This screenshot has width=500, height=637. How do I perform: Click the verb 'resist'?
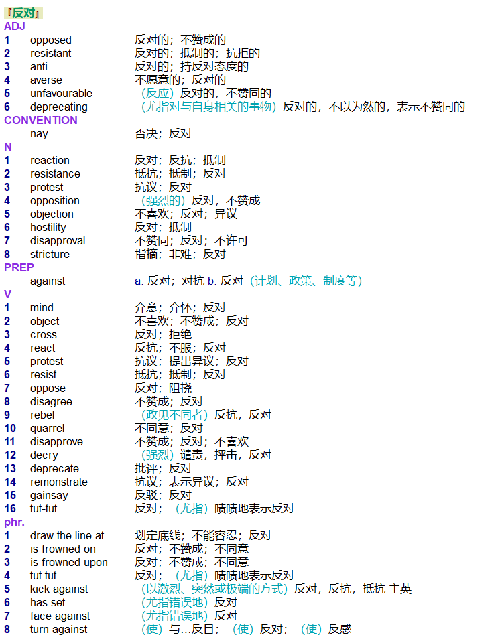tap(44, 375)
